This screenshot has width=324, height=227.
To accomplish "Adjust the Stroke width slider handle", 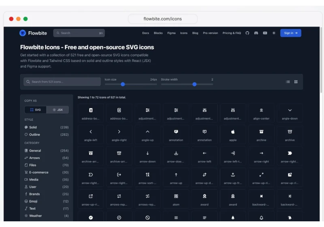I will click(x=194, y=84).
